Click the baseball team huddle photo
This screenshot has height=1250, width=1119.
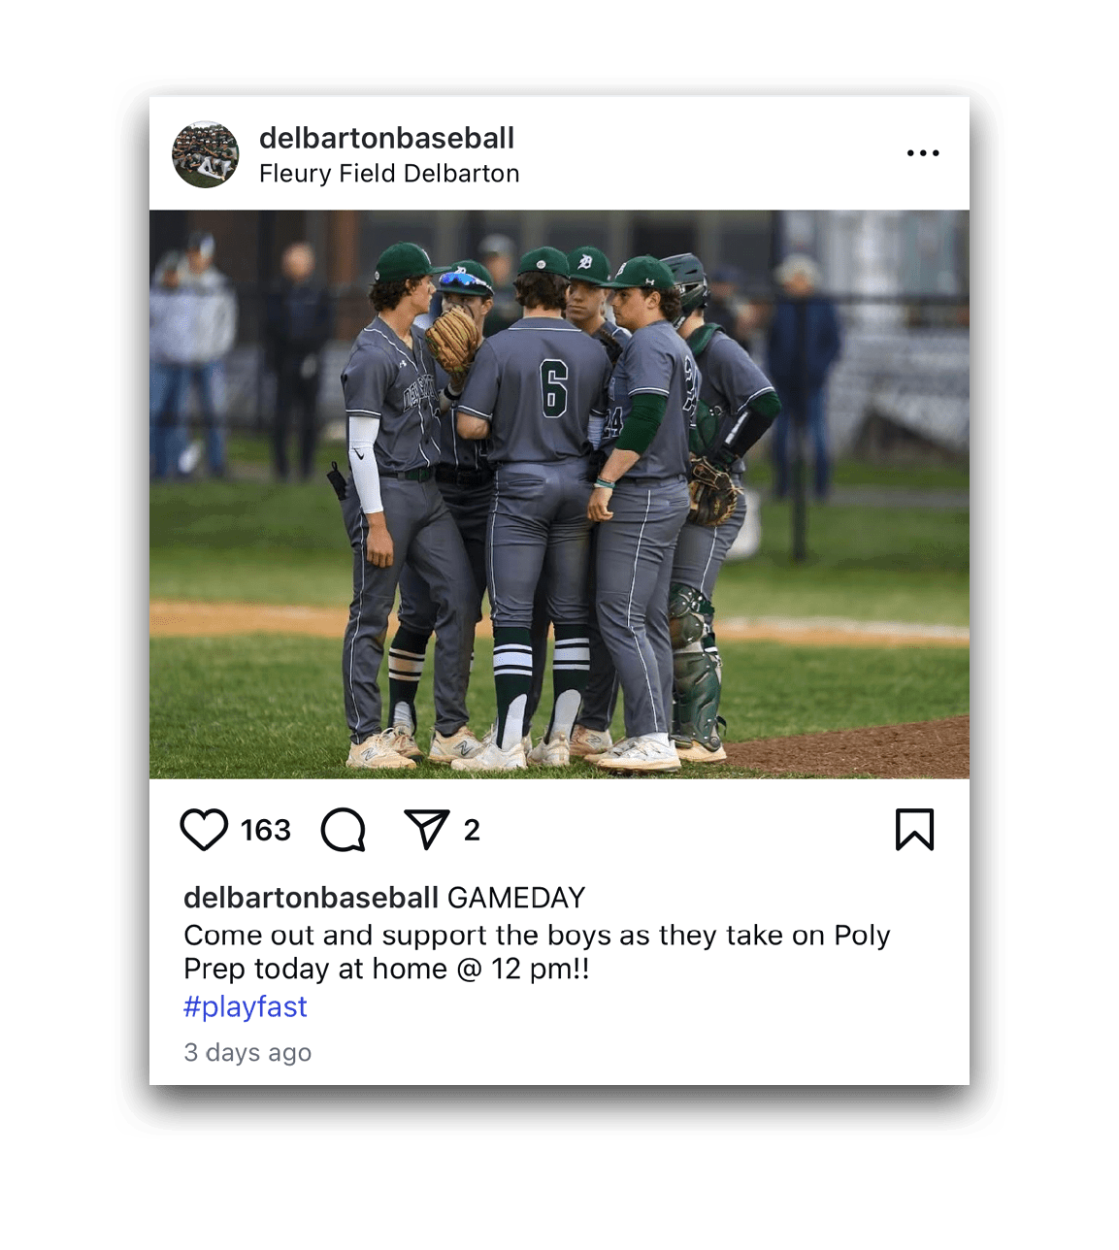point(559,494)
